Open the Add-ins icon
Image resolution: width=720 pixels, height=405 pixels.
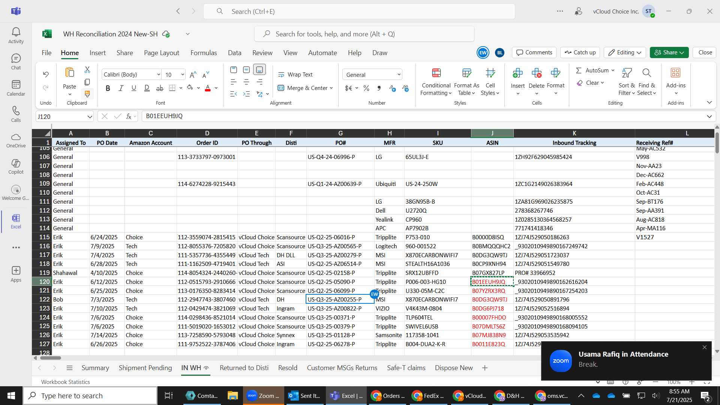click(676, 73)
